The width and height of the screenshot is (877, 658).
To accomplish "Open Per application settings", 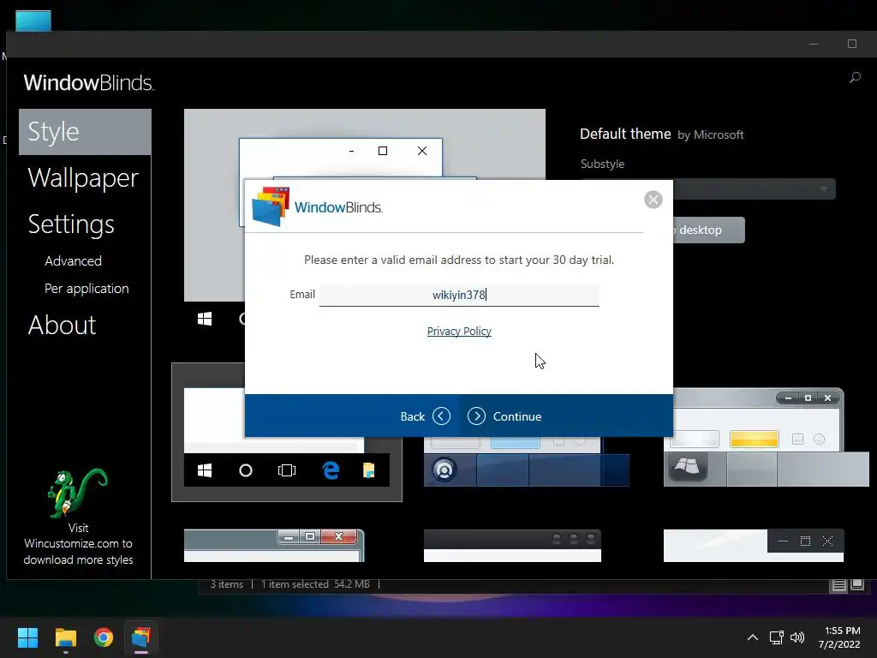I will [x=87, y=289].
